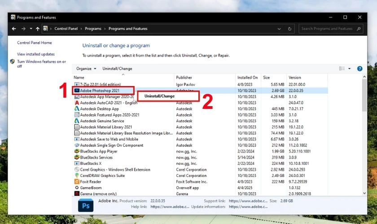Sort by the Installed On column header
Viewport: 377px width, 224px height.
(247, 78)
